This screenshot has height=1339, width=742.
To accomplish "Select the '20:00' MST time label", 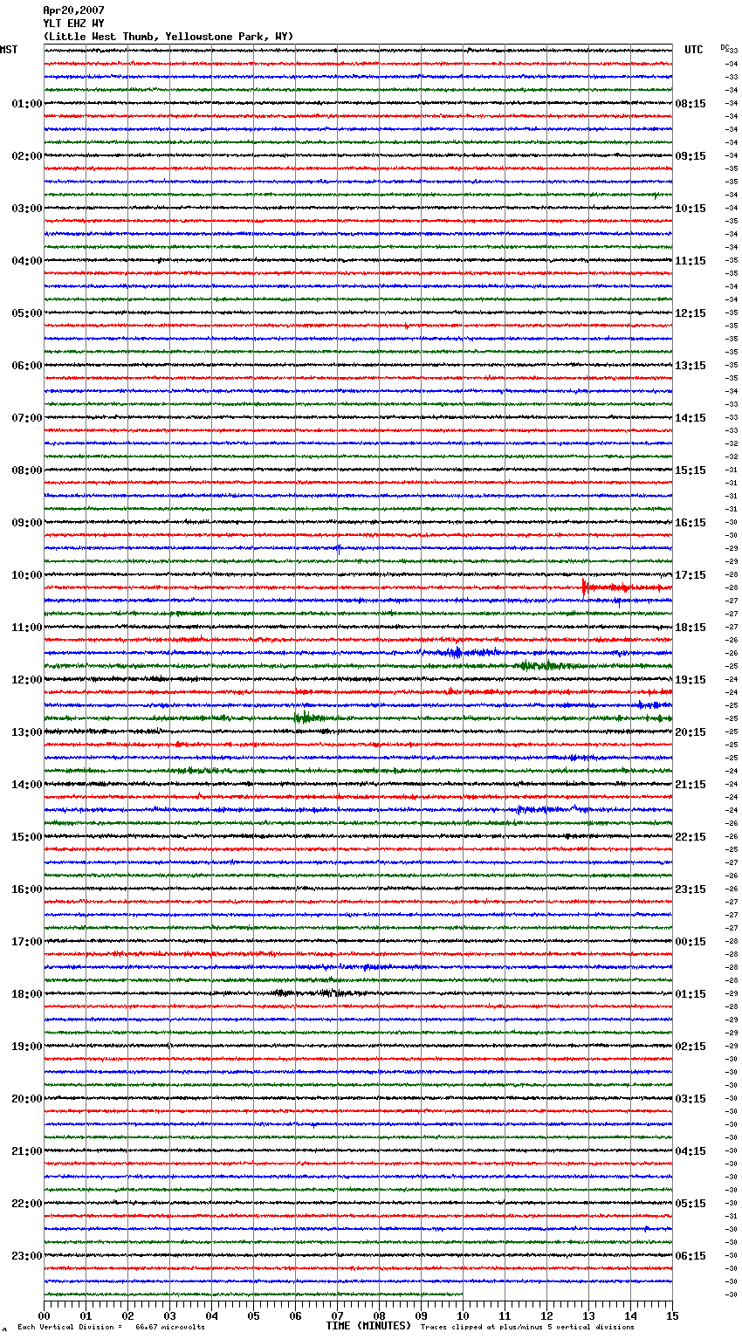I will 27,1099.
